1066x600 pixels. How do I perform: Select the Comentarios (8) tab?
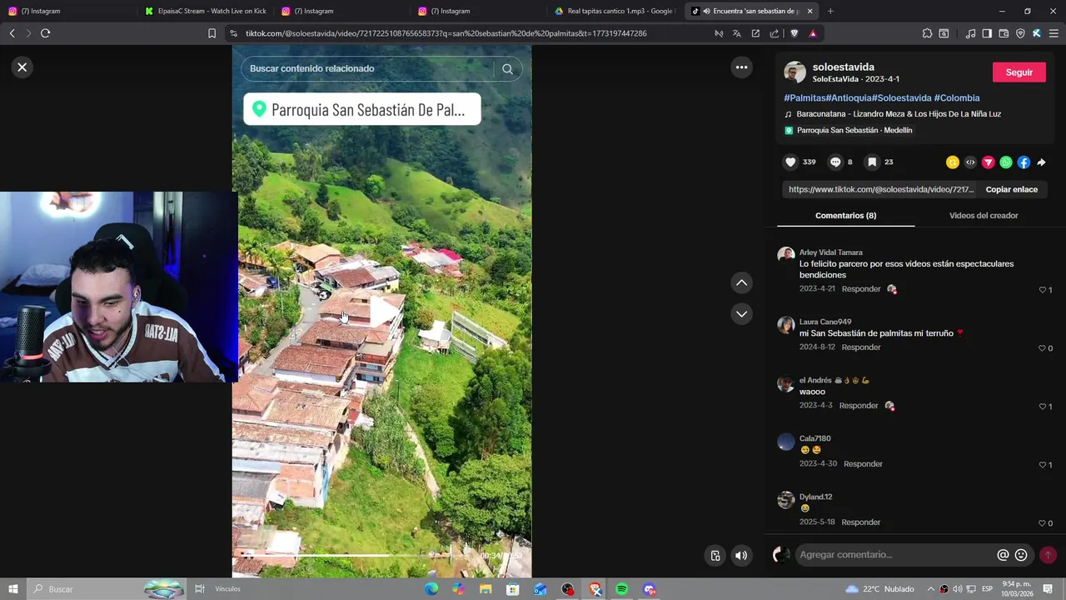tap(845, 216)
